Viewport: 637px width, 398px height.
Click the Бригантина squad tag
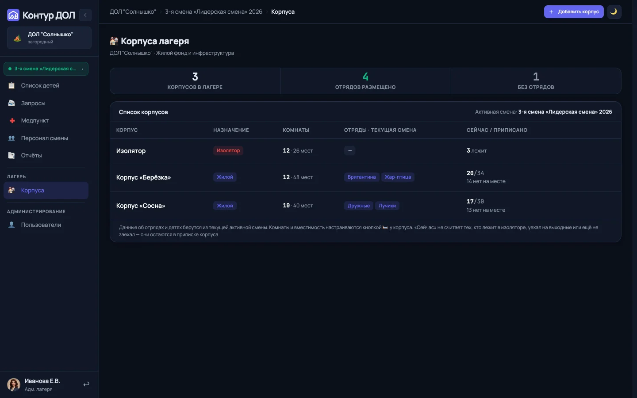click(361, 177)
